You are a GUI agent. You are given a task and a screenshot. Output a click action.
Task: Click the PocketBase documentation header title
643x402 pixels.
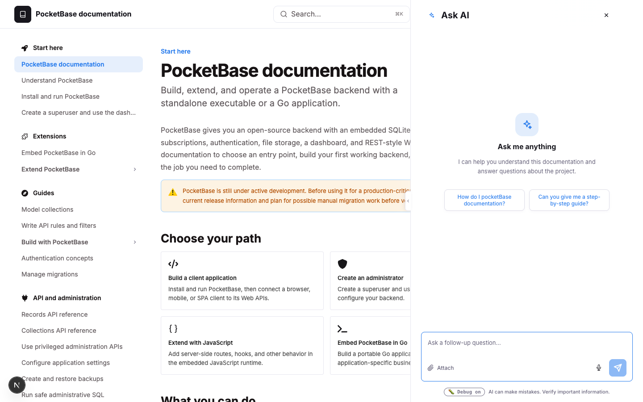pyautogui.click(x=84, y=14)
